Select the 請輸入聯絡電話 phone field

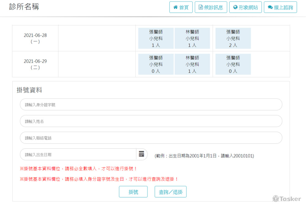(151, 138)
